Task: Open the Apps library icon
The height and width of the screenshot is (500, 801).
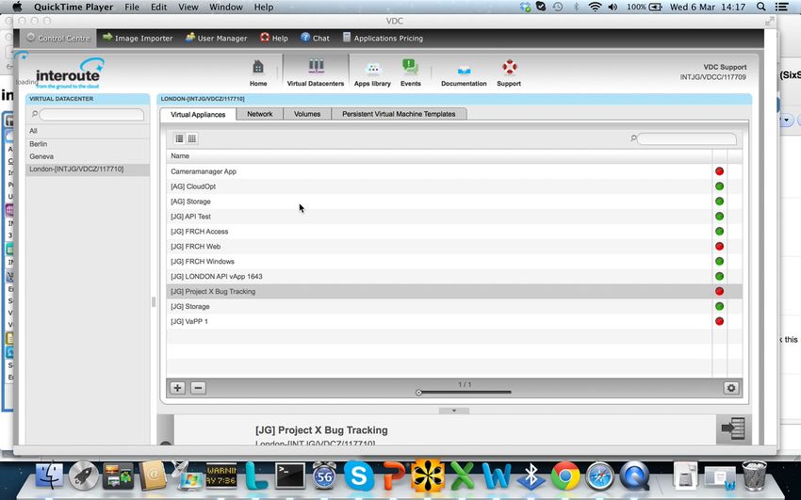Action: coord(372,73)
